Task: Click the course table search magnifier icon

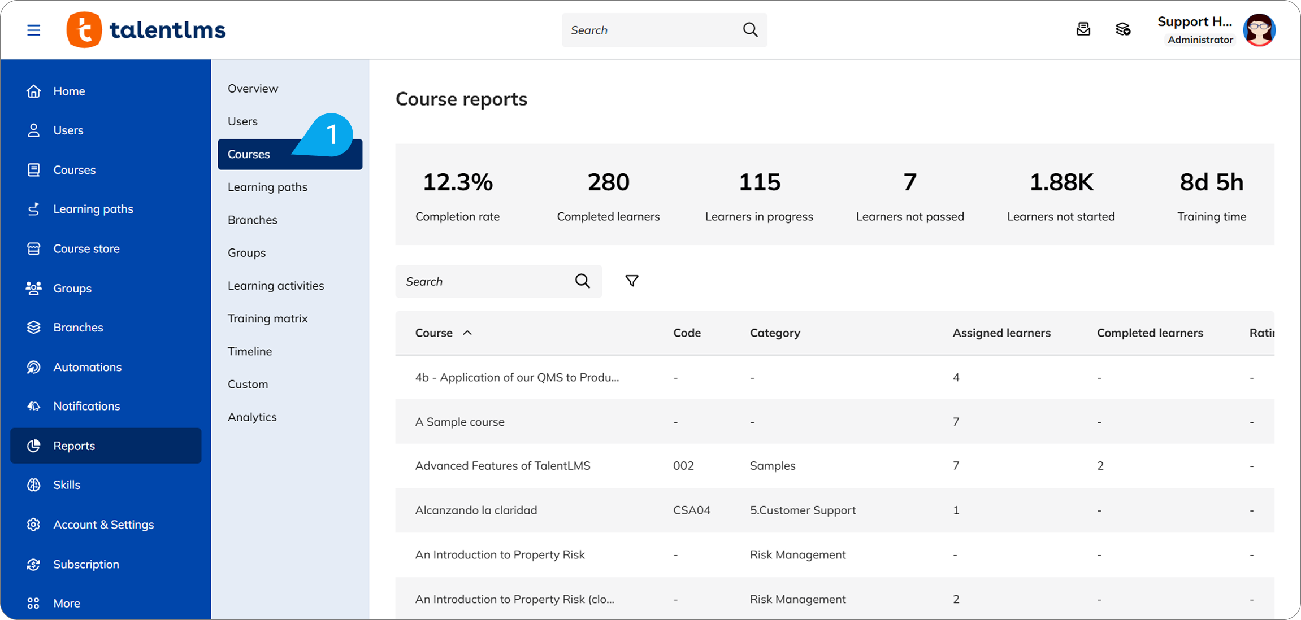Action: click(582, 281)
